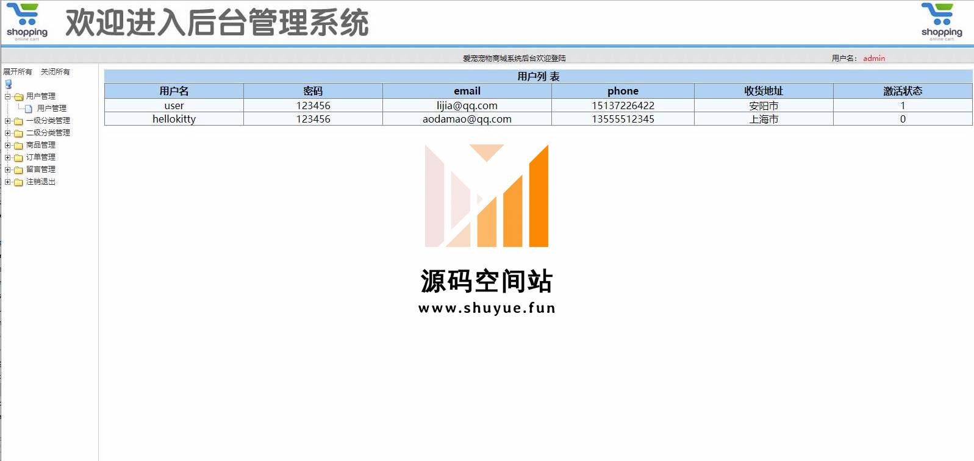Click the email cell aodamao@qq.com

(467, 119)
